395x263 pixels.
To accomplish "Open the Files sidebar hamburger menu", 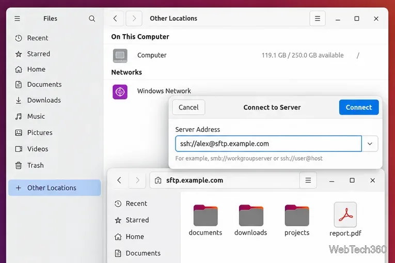I will (17, 19).
